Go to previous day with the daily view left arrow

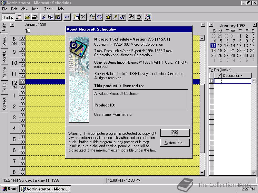[x=12, y=25]
